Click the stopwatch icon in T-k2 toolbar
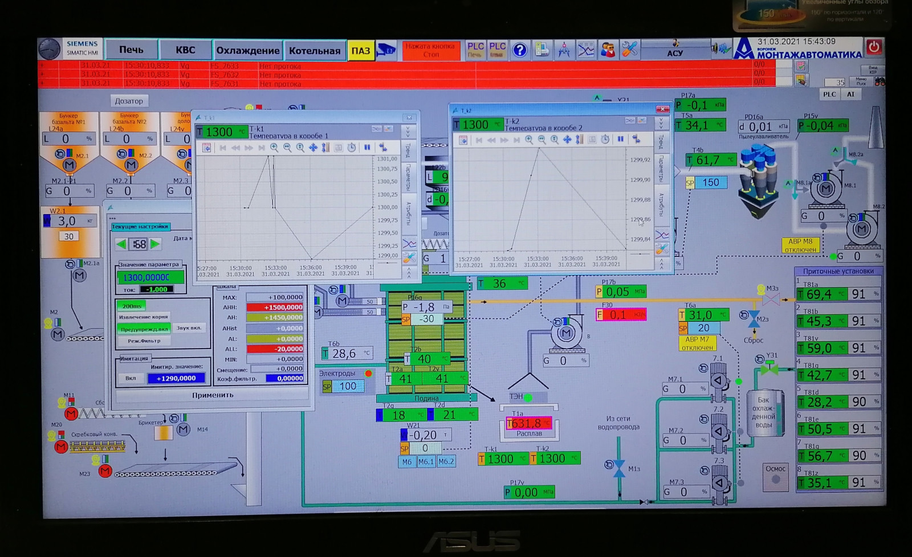Screen dimensions: 912x557 tap(605, 140)
